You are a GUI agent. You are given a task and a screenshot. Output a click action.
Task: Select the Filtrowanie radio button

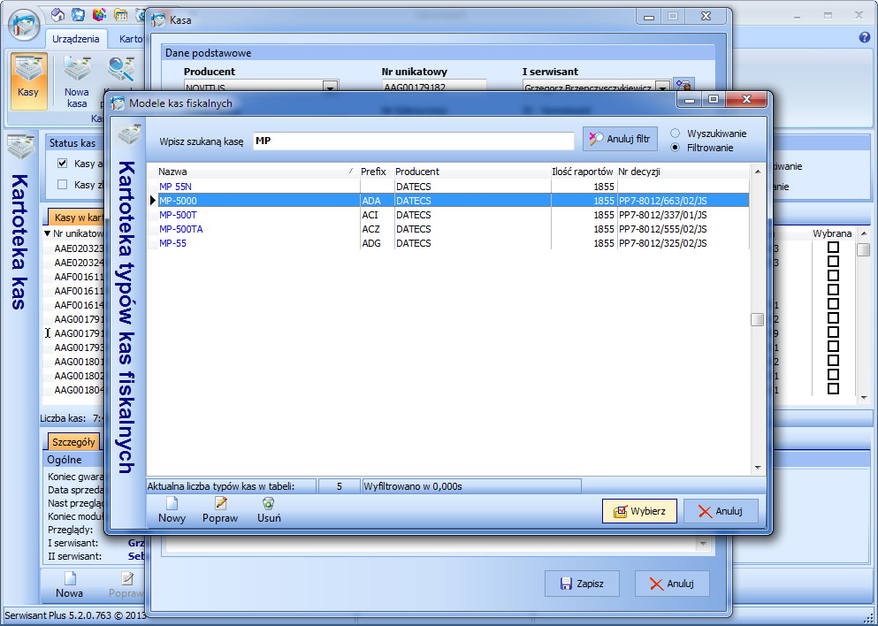(676, 148)
